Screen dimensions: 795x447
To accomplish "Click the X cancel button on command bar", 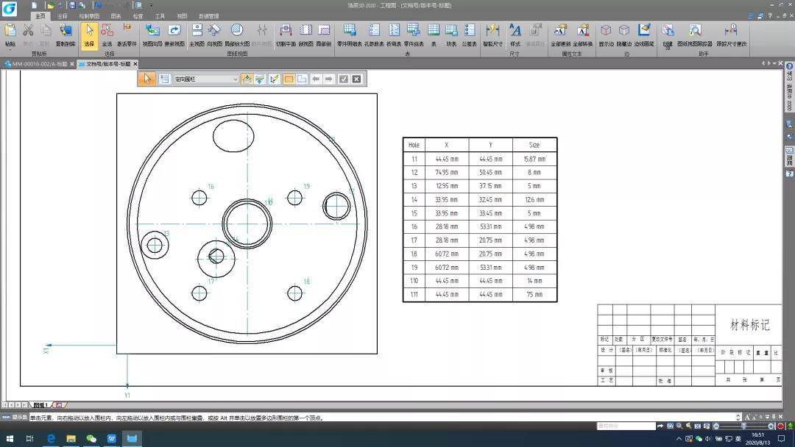I will click(356, 79).
